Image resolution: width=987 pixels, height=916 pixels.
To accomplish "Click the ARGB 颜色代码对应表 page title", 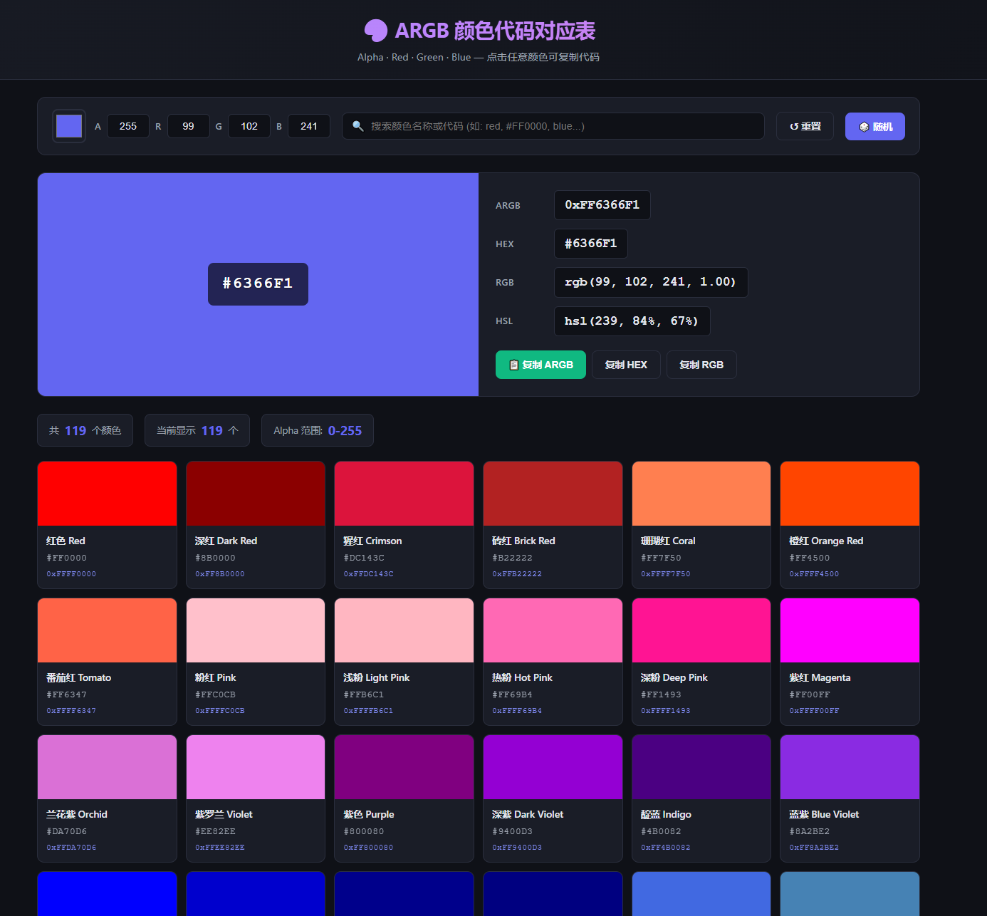I will pyautogui.click(x=495, y=31).
